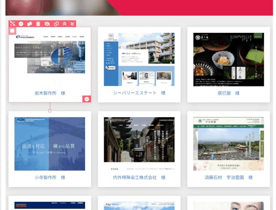Open the シーバリーエステート 様 link
Screen dimensions: 276x210
tap(139, 93)
